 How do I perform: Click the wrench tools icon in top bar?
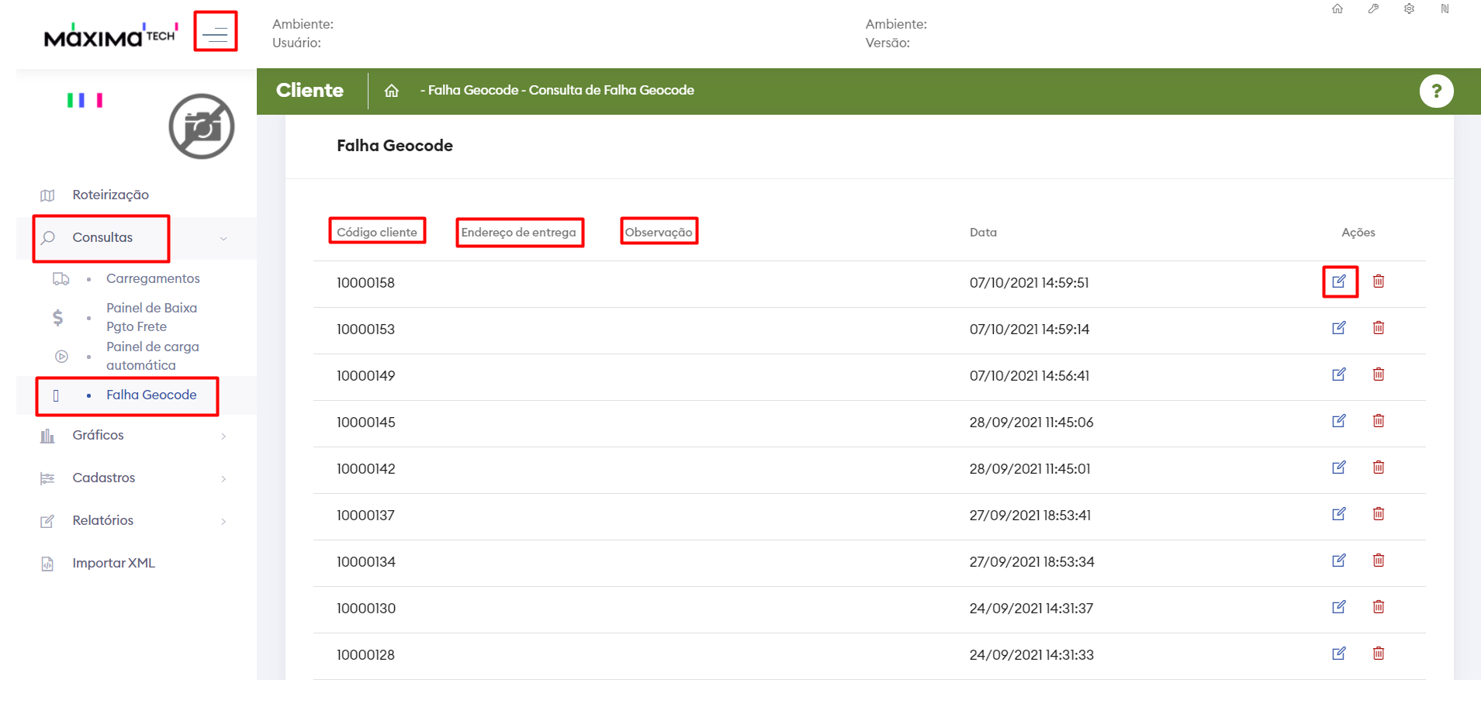pos(1373,9)
